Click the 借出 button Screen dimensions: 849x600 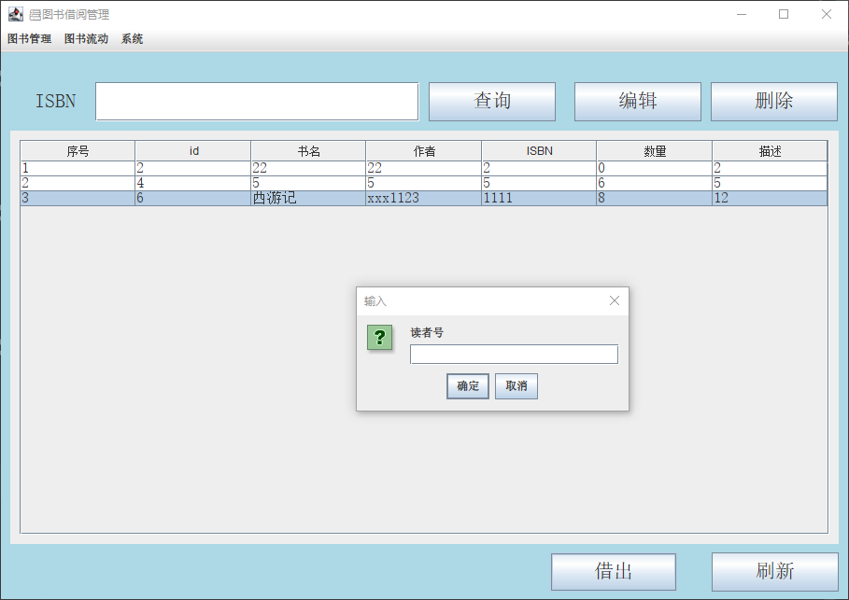pyautogui.click(x=614, y=571)
